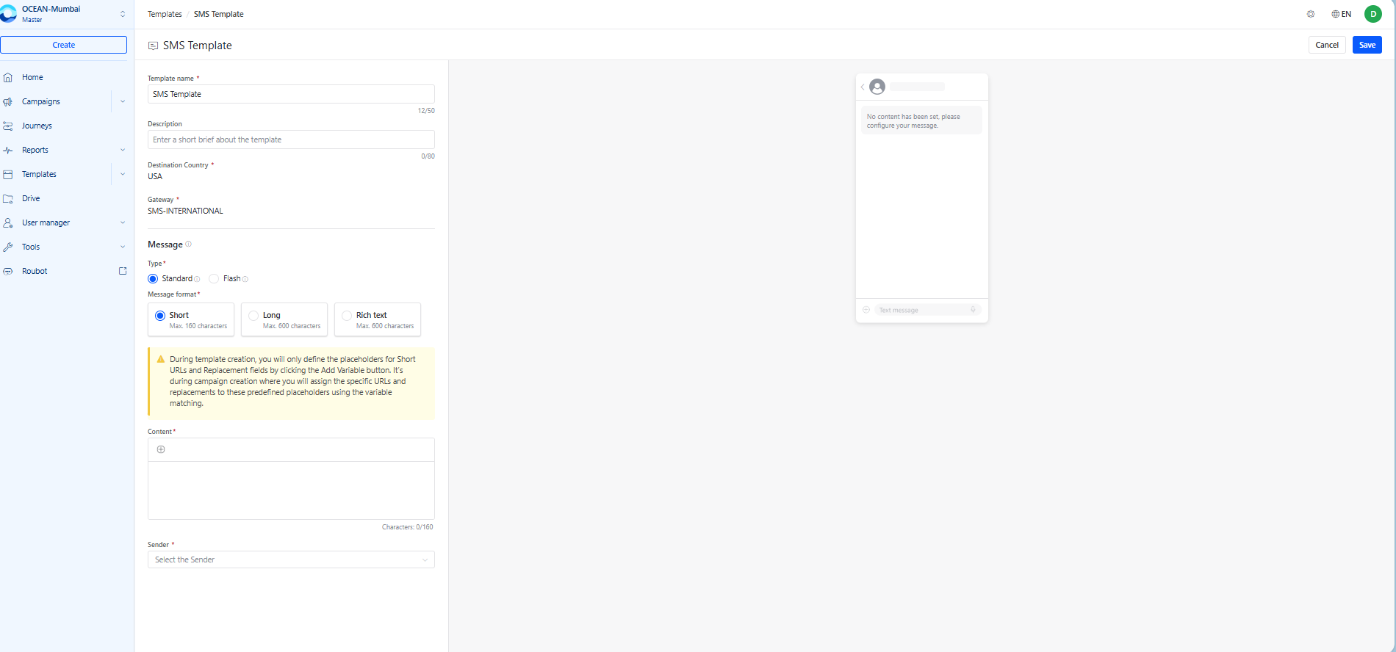Click the contact avatar in phone preview
Viewport: 1396px width, 652px height.
[x=877, y=87]
